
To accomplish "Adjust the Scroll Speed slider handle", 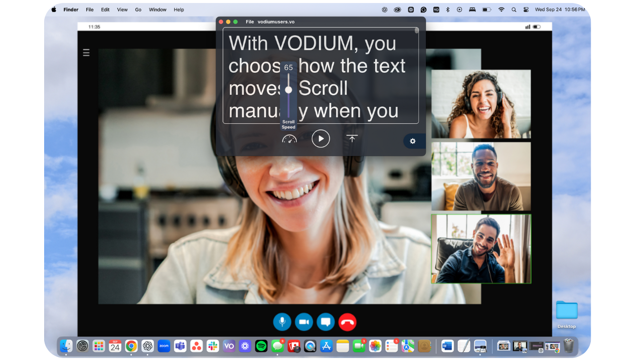I will point(288,90).
